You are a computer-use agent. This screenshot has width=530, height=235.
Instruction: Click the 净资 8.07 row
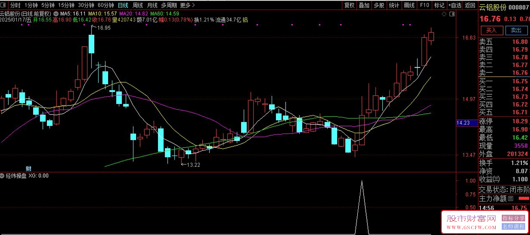(x=504, y=171)
